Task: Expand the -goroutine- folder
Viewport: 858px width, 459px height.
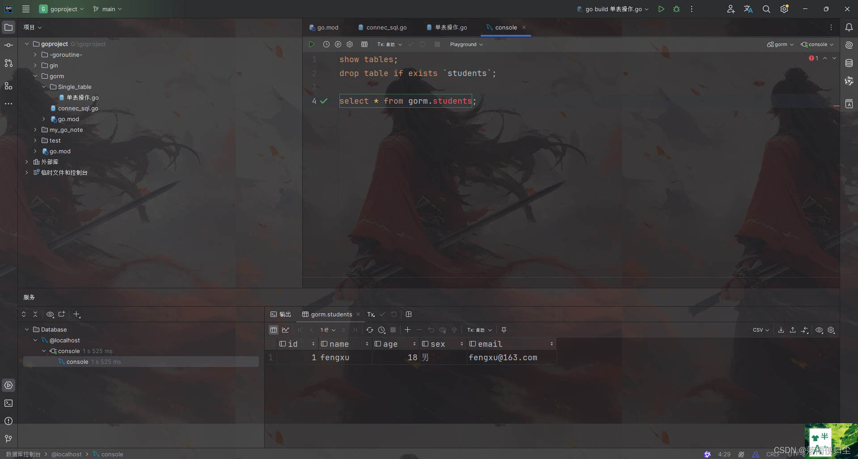Action: pos(35,55)
